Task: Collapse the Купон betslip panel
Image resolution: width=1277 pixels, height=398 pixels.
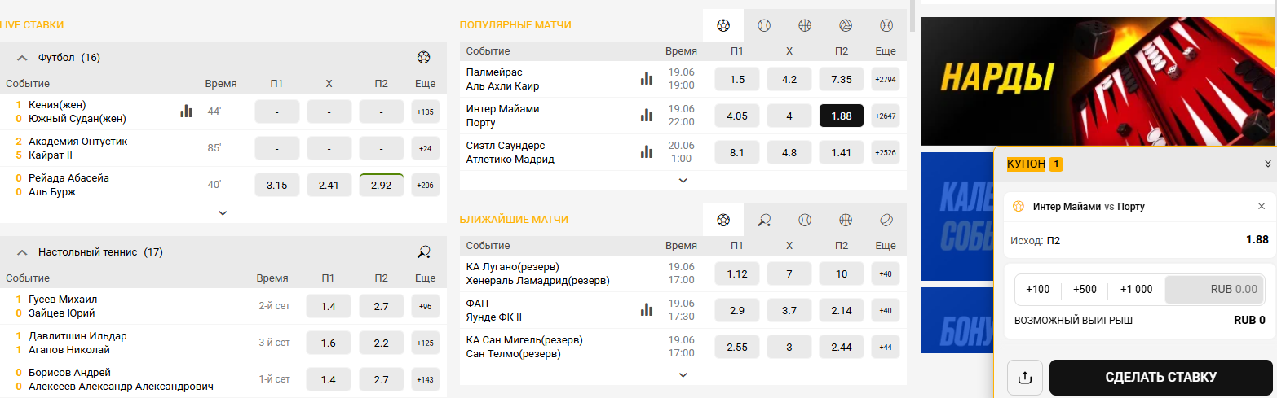Action: 1268,164
